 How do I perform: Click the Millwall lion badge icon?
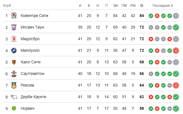click(x=14, y=50)
